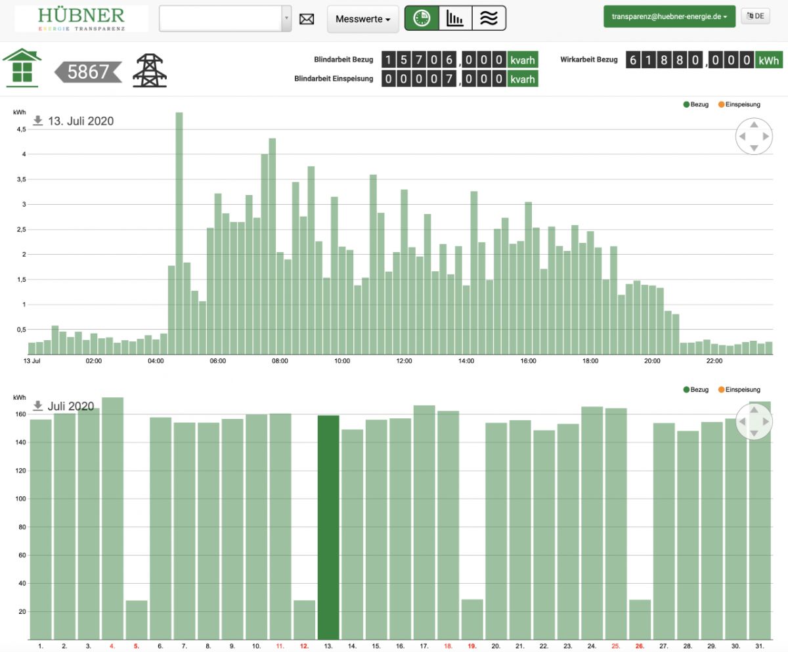The width and height of the screenshot is (788, 652).
Task: Click the 5867 meter number tag
Action: (x=88, y=72)
